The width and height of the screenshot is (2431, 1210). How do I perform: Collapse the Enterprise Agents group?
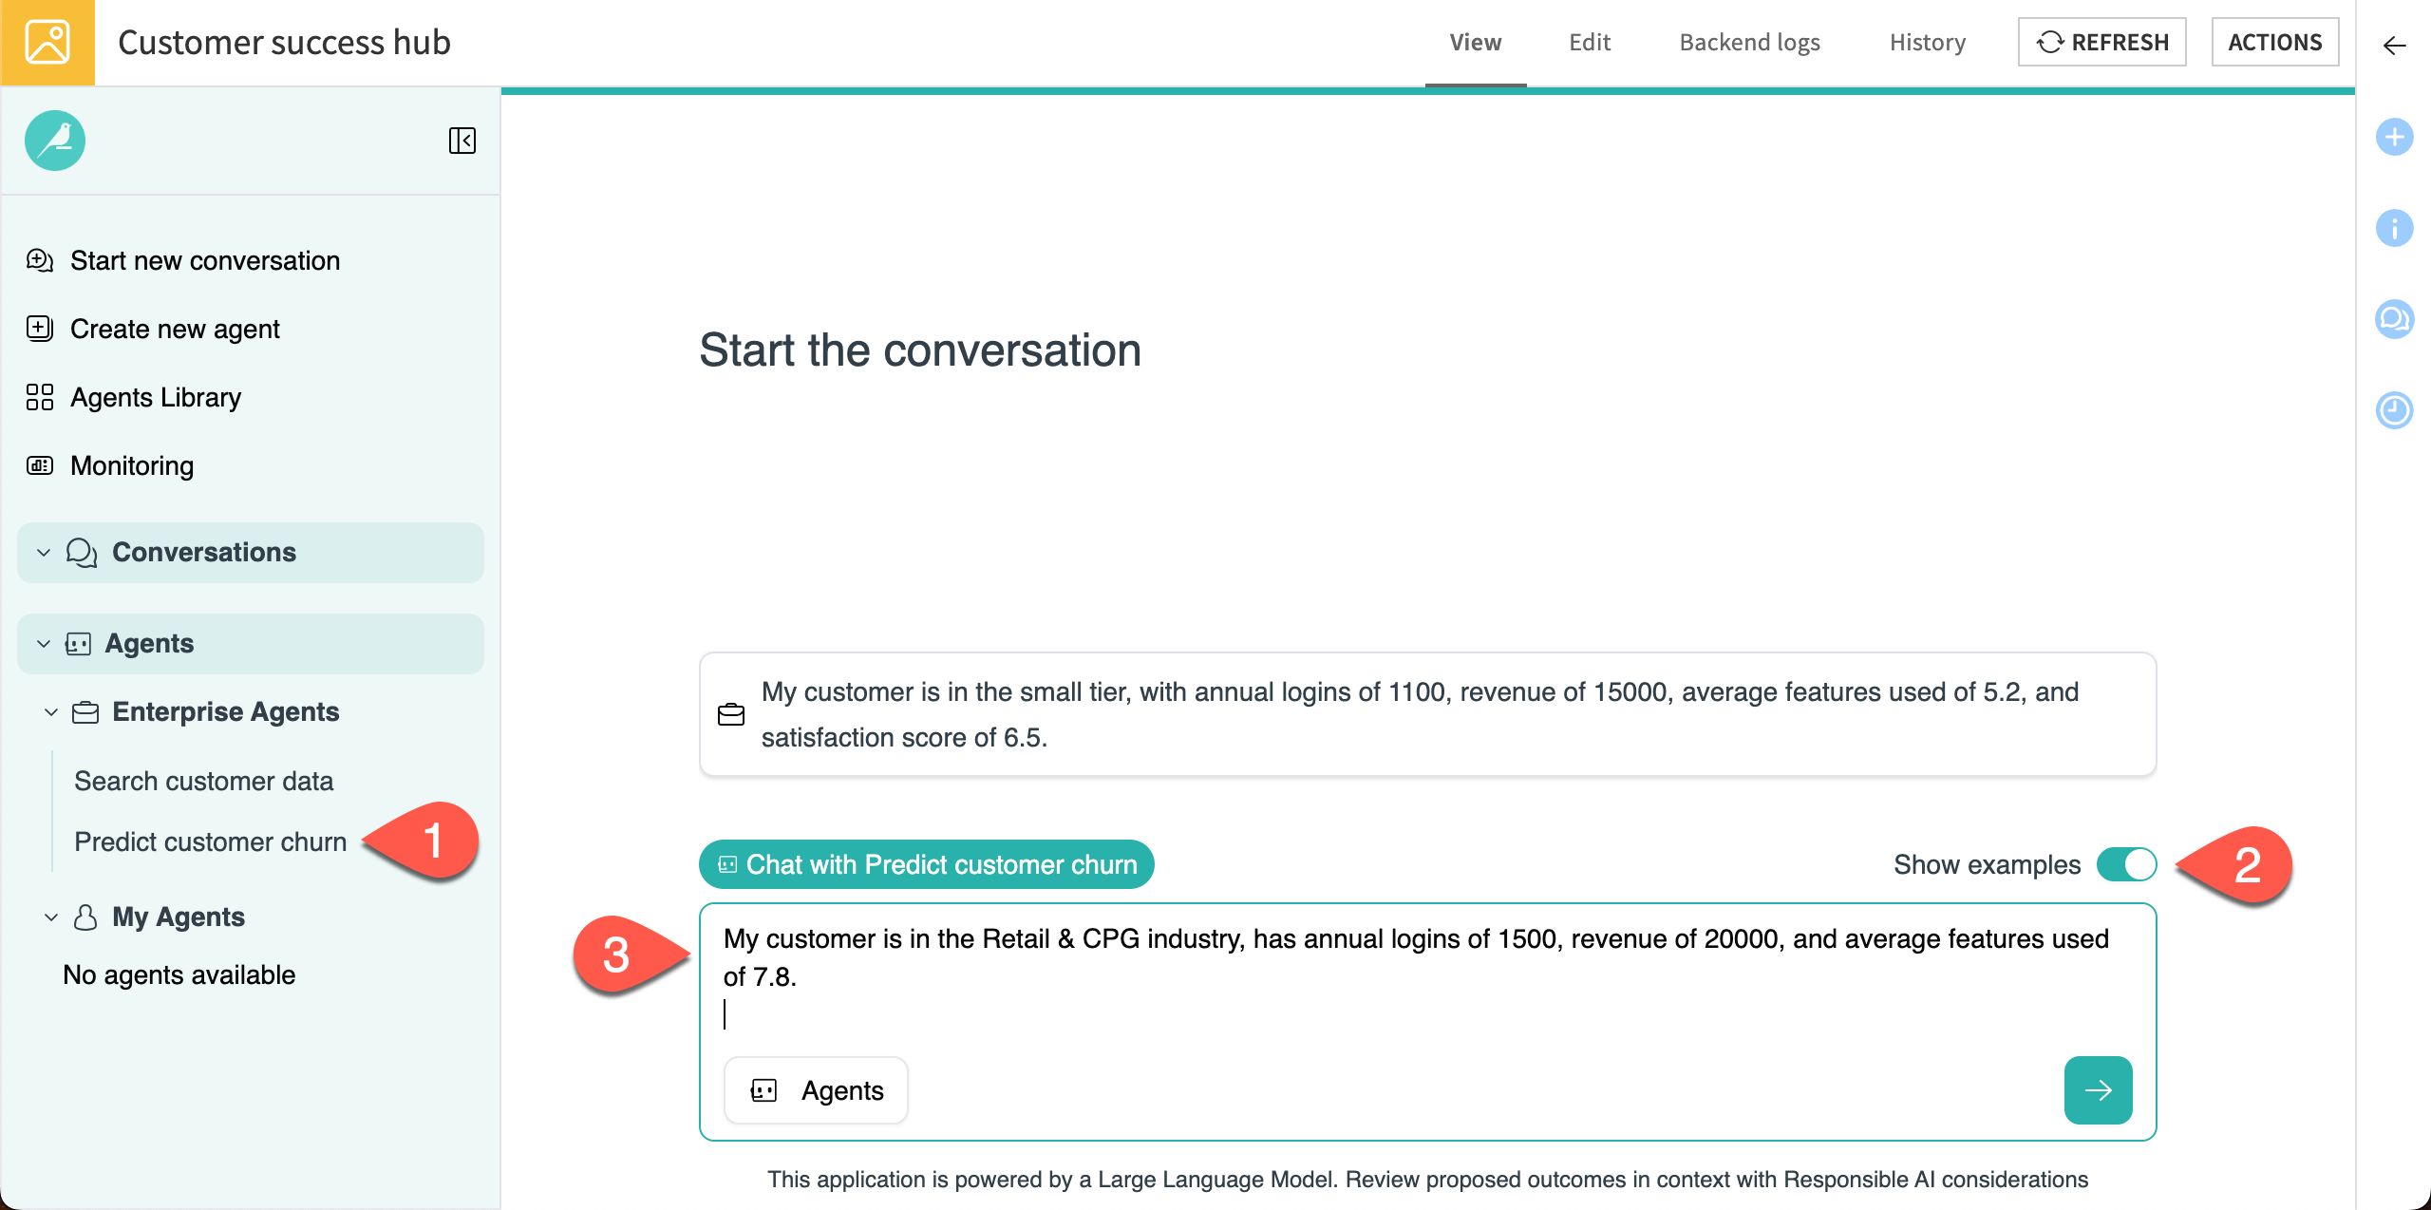click(51, 712)
